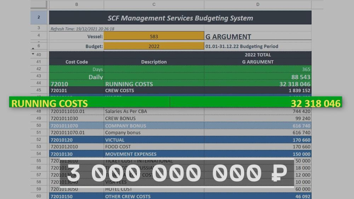
Task: Click the 150 000 movement expenses value
Action: pos(301,154)
